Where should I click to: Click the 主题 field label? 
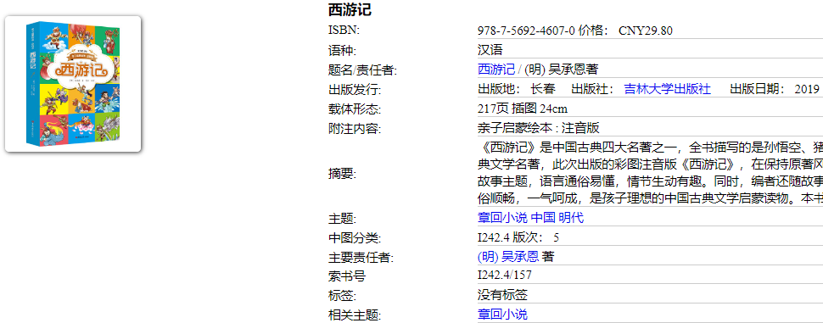click(x=342, y=219)
